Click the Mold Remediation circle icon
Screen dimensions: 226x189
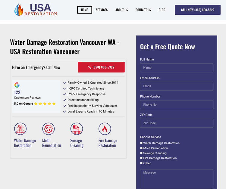(49, 129)
